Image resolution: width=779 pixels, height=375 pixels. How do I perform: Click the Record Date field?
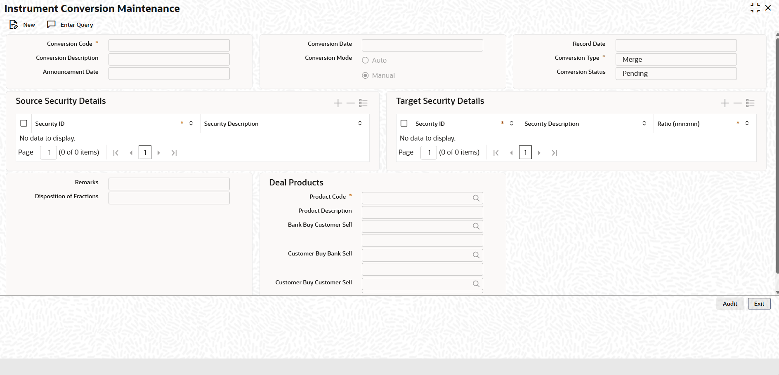[676, 45]
